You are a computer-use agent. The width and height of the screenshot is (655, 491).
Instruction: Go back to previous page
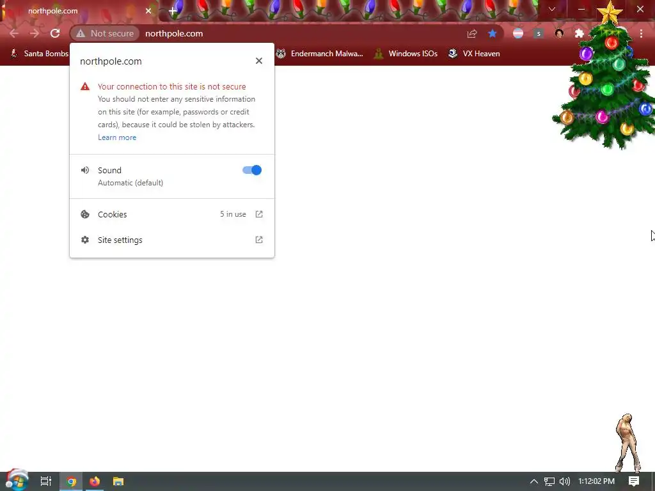[x=14, y=33]
